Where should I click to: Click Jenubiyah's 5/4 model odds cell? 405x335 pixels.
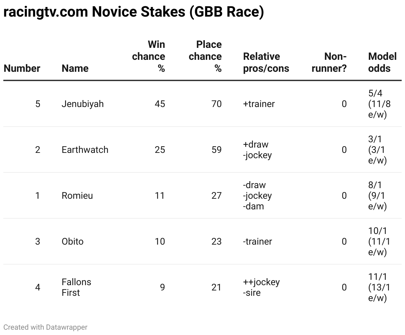(x=379, y=104)
